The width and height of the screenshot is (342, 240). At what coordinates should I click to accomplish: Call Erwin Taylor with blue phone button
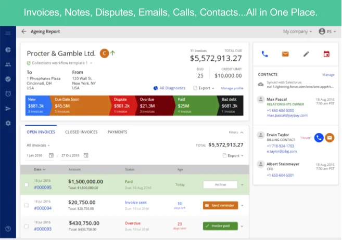(x=319, y=138)
